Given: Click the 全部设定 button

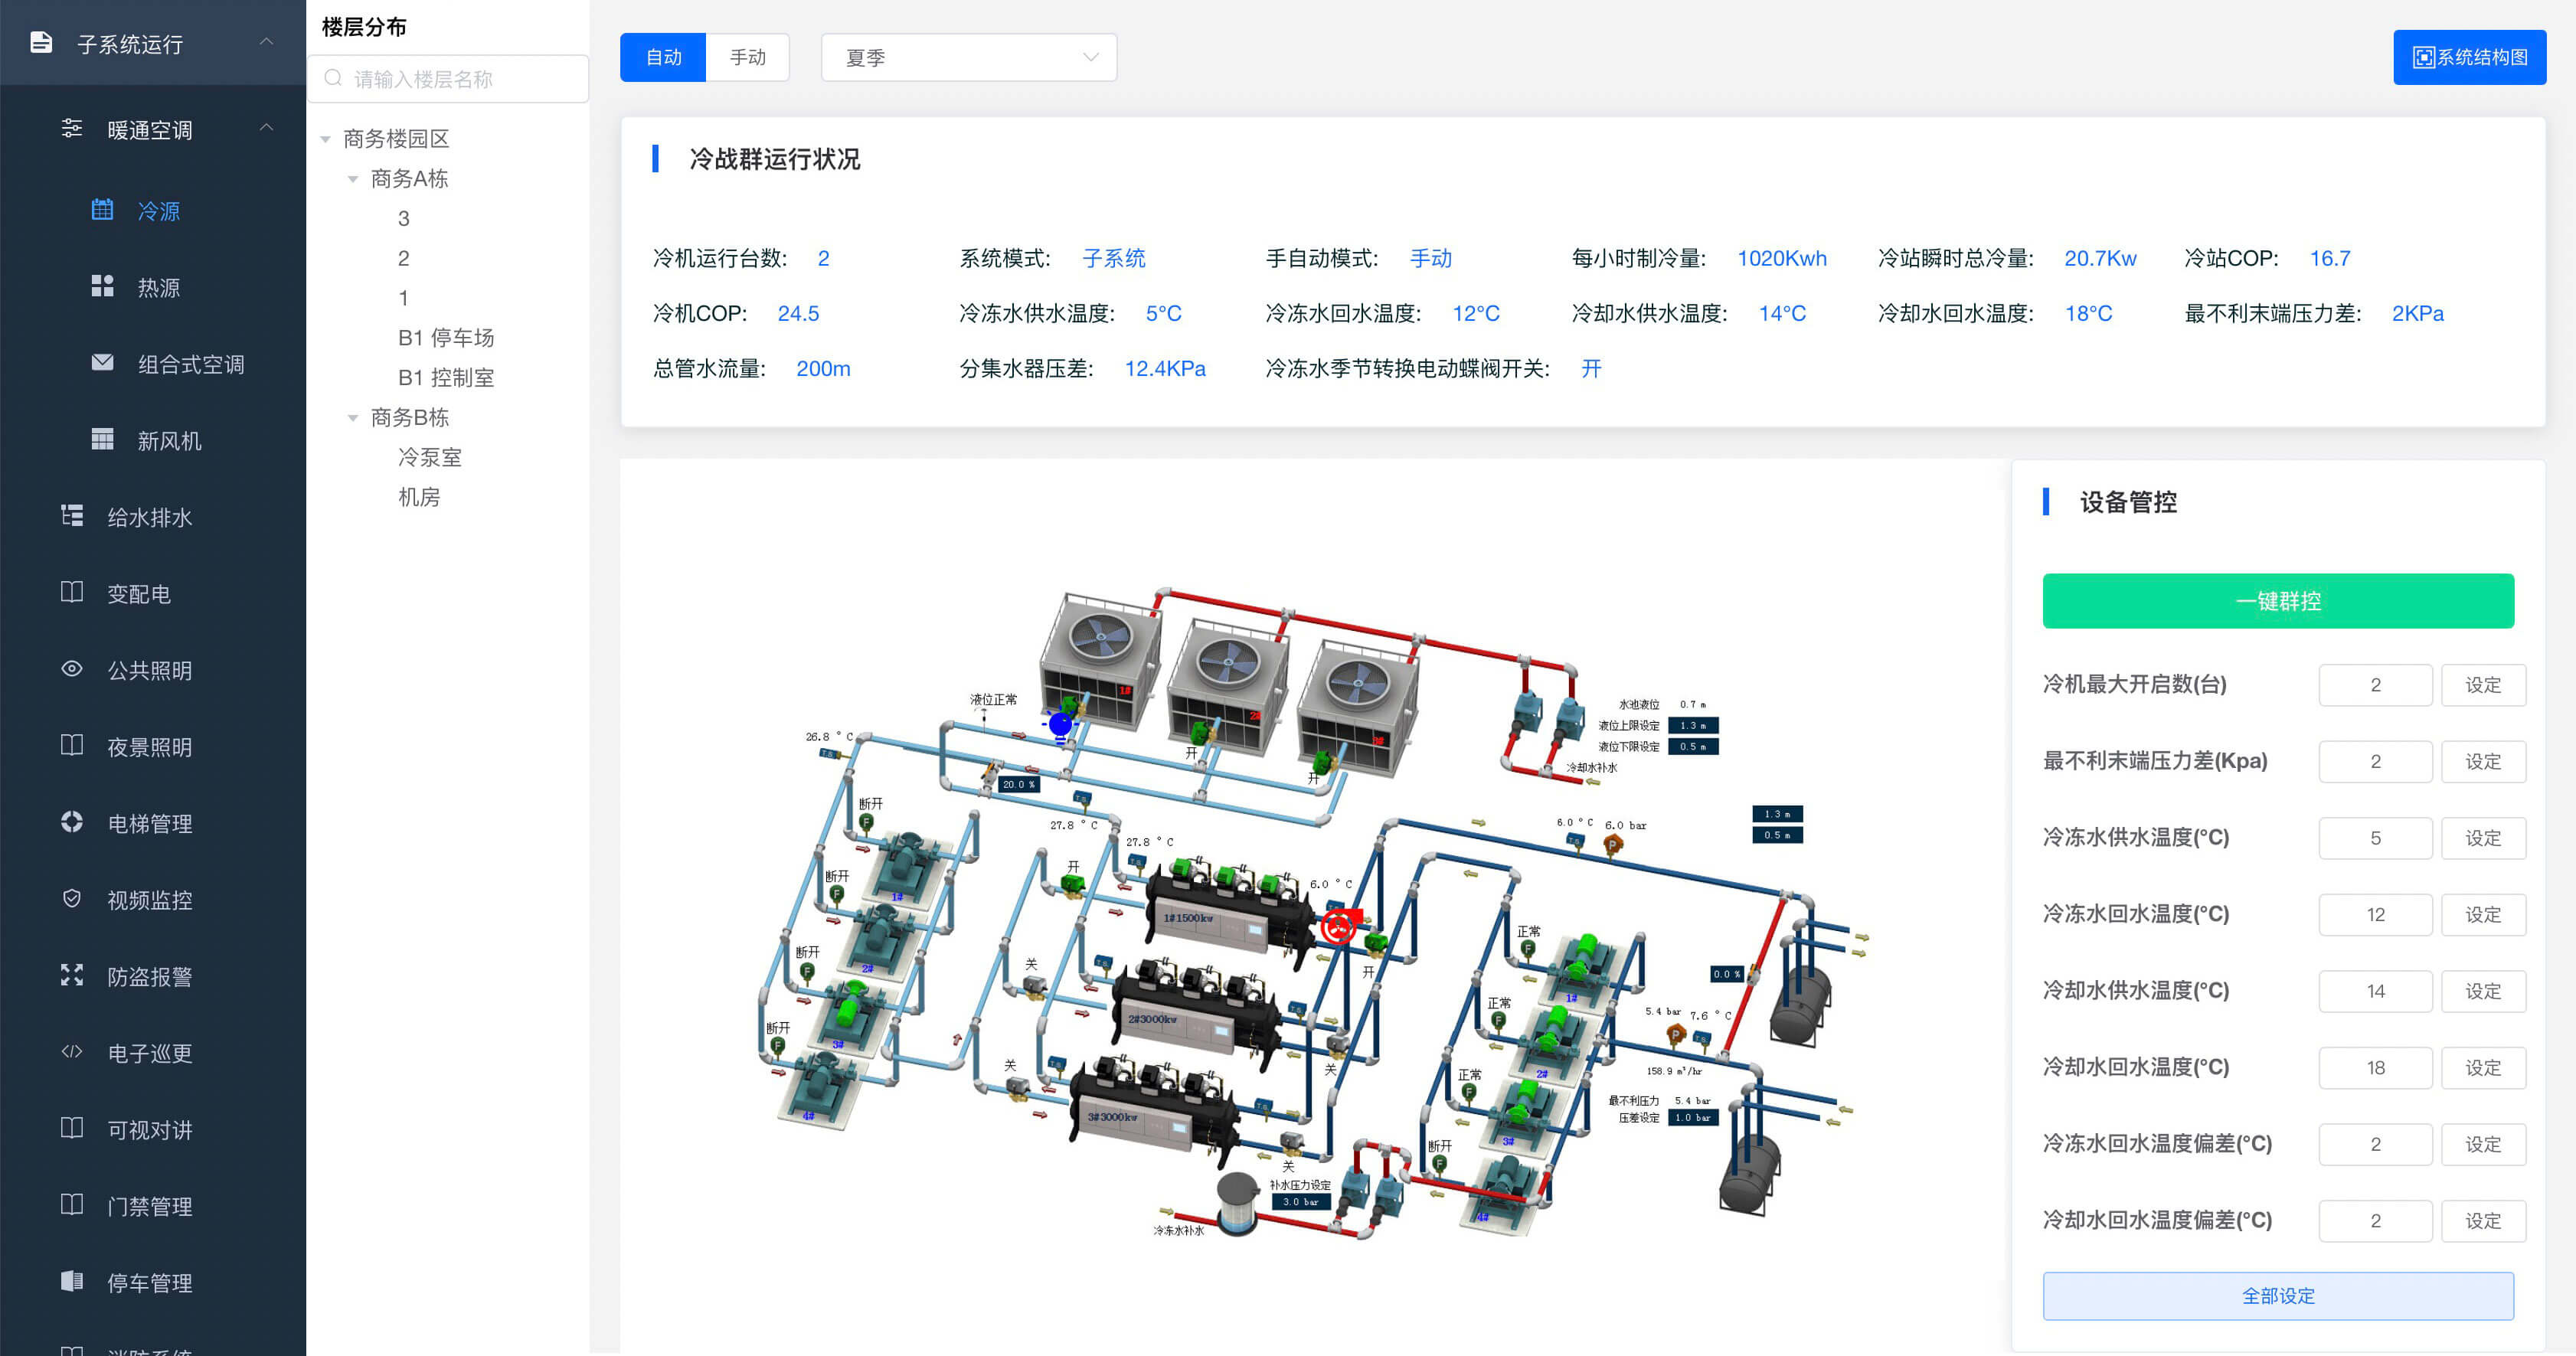Looking at the screenshot, I should (2277, 1296).
